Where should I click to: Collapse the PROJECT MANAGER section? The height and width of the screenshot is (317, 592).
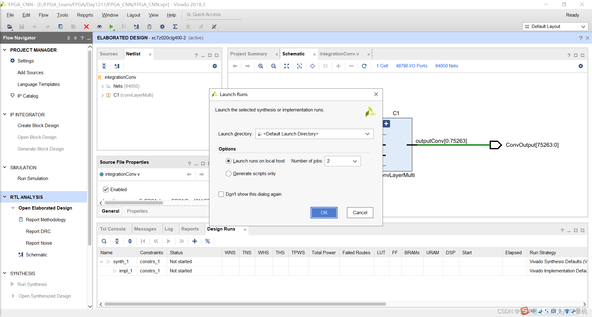(x=5, y=50)
